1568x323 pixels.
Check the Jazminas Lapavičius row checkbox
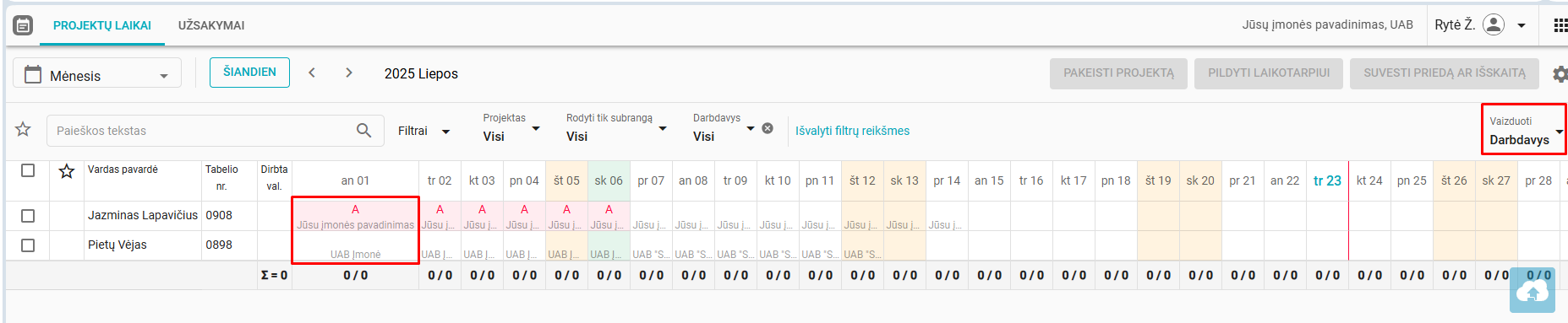pyautogui.click(x=28, y=216)
